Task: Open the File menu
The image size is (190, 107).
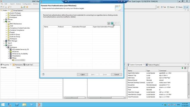Action: point(2,4)
